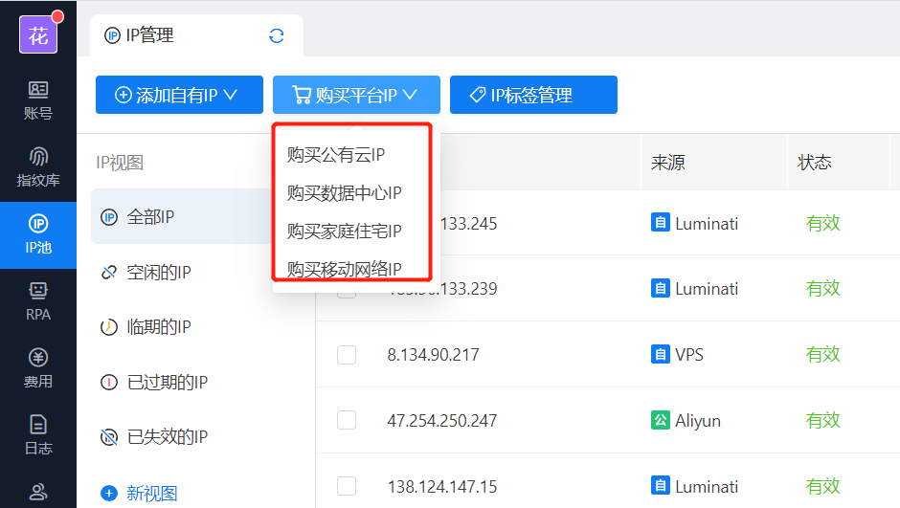Click 新视图 to add a view

click(x=151, y=494)
